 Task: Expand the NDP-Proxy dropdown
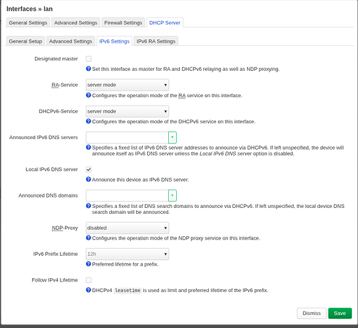click(x=127, y=228)
